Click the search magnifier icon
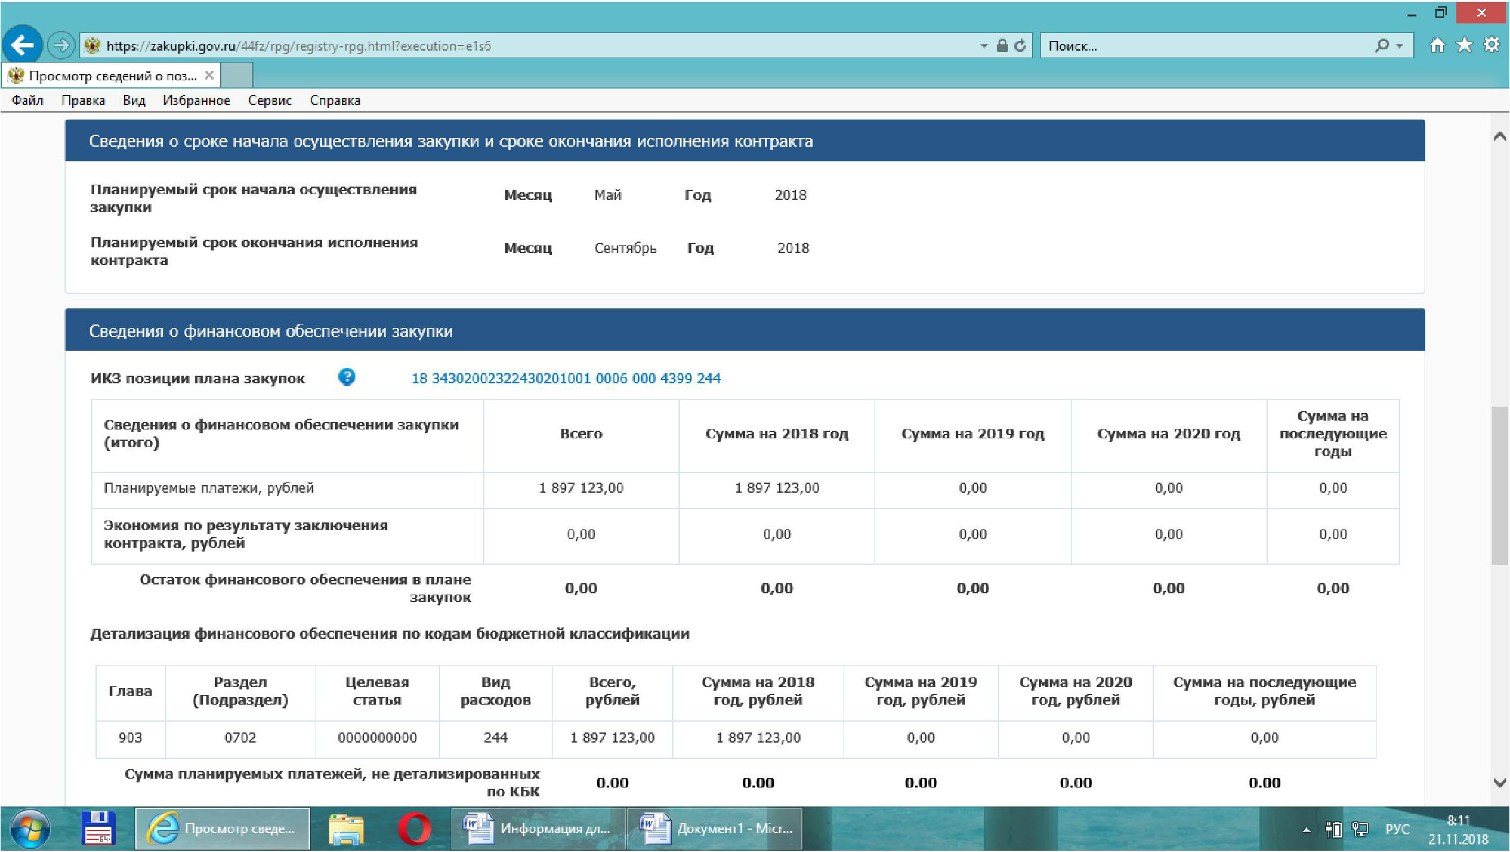This screenshot has height=852, width=1510. (1382, 46)
